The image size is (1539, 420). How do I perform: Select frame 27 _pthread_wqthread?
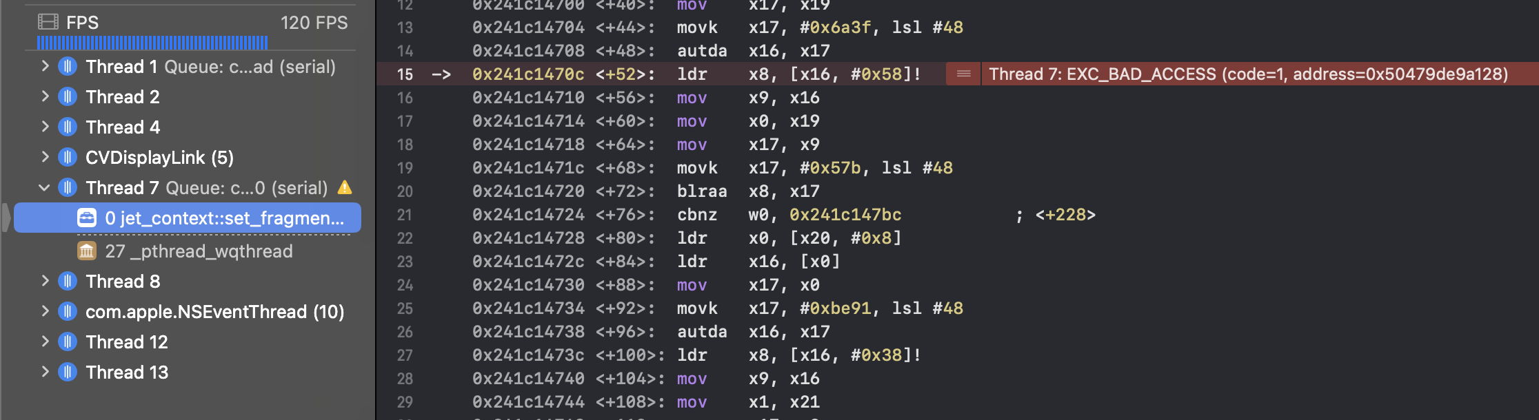188,251
